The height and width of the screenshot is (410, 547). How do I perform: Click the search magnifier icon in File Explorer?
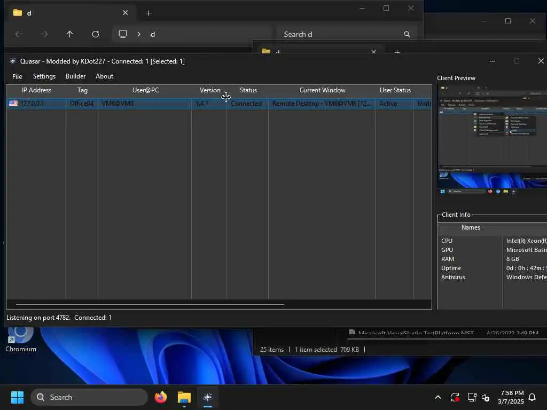(407, 34)
